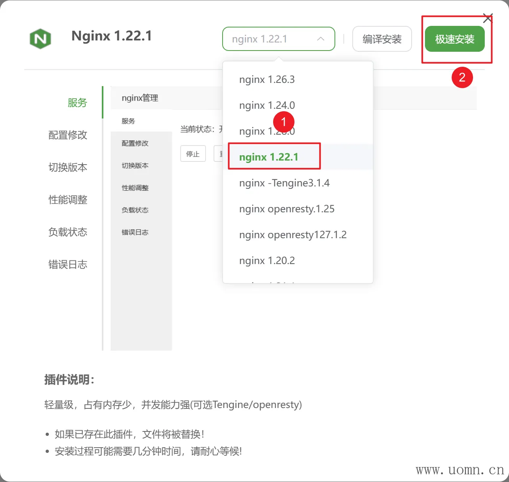Go to 性能调整 tab in left sidebar
This screenshot has width=509, height=482.
68,200
